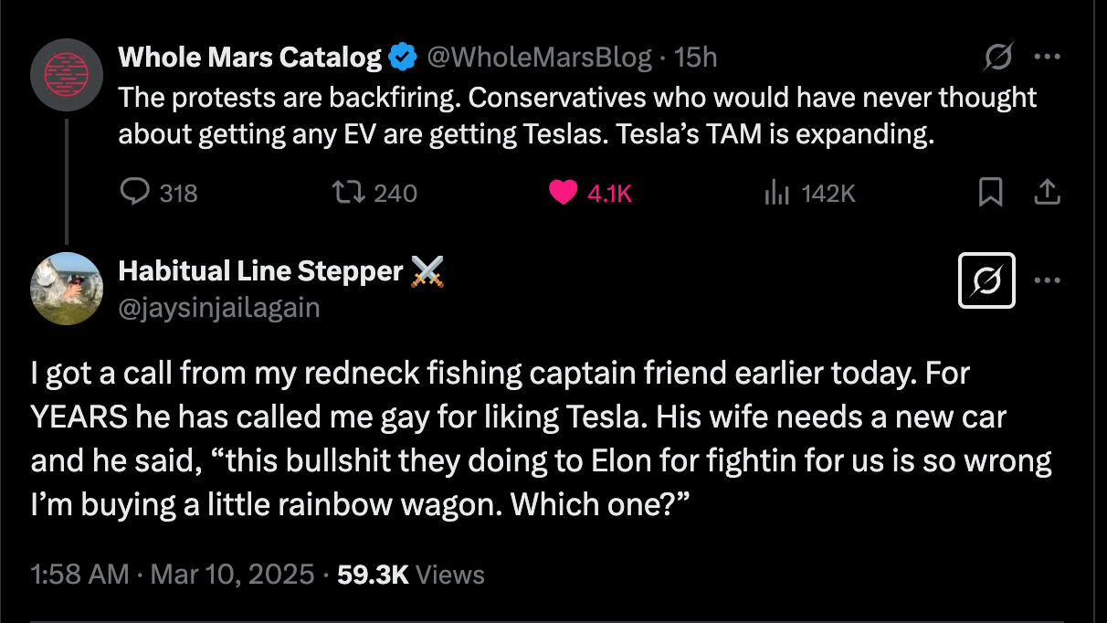Image resolution: width=1107 pixels, height=623 pixels.
Task: Open more options for Whole Mars Catalog tweet
Action: point(1047,57)
